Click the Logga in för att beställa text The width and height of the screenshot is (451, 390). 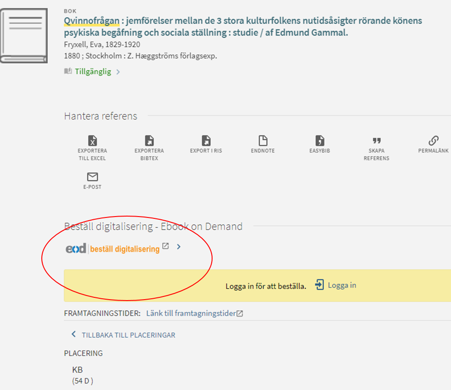tap(266, 286)
